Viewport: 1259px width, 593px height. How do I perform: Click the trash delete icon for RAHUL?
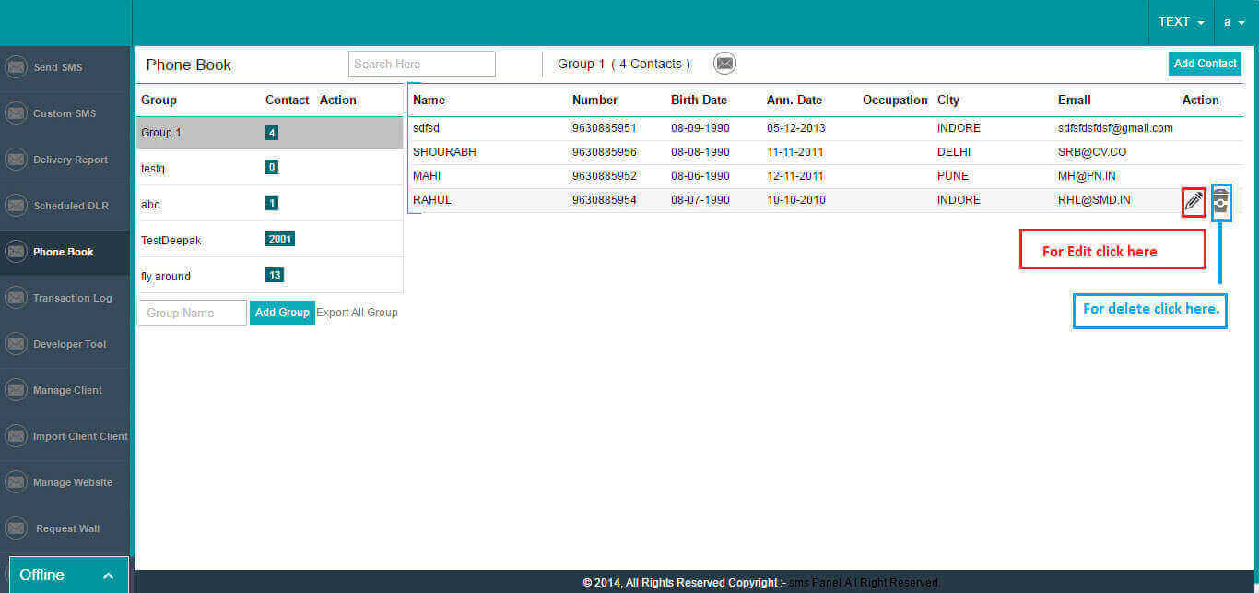pyautogui.click(x=1220, y=201)
